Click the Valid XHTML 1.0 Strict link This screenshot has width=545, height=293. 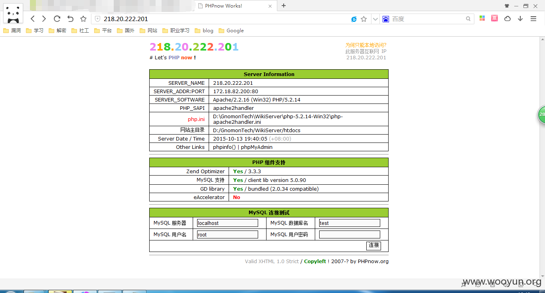pos(272,261)
